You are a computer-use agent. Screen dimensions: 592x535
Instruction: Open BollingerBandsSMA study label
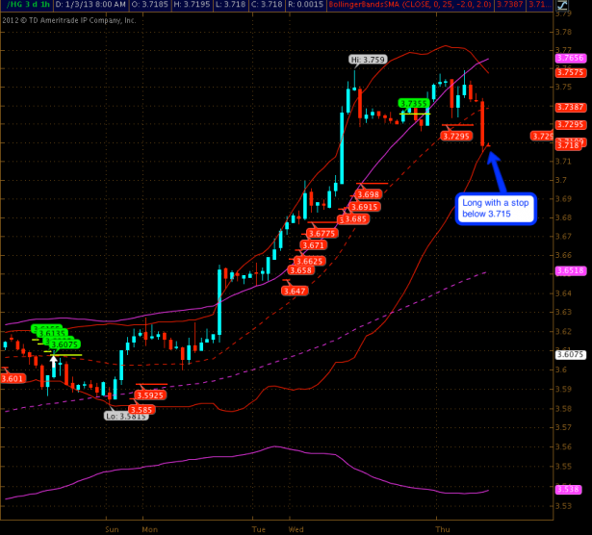point(410,5)
